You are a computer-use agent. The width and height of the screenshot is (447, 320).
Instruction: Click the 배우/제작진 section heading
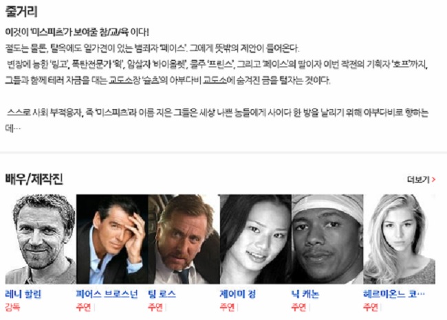34,179
